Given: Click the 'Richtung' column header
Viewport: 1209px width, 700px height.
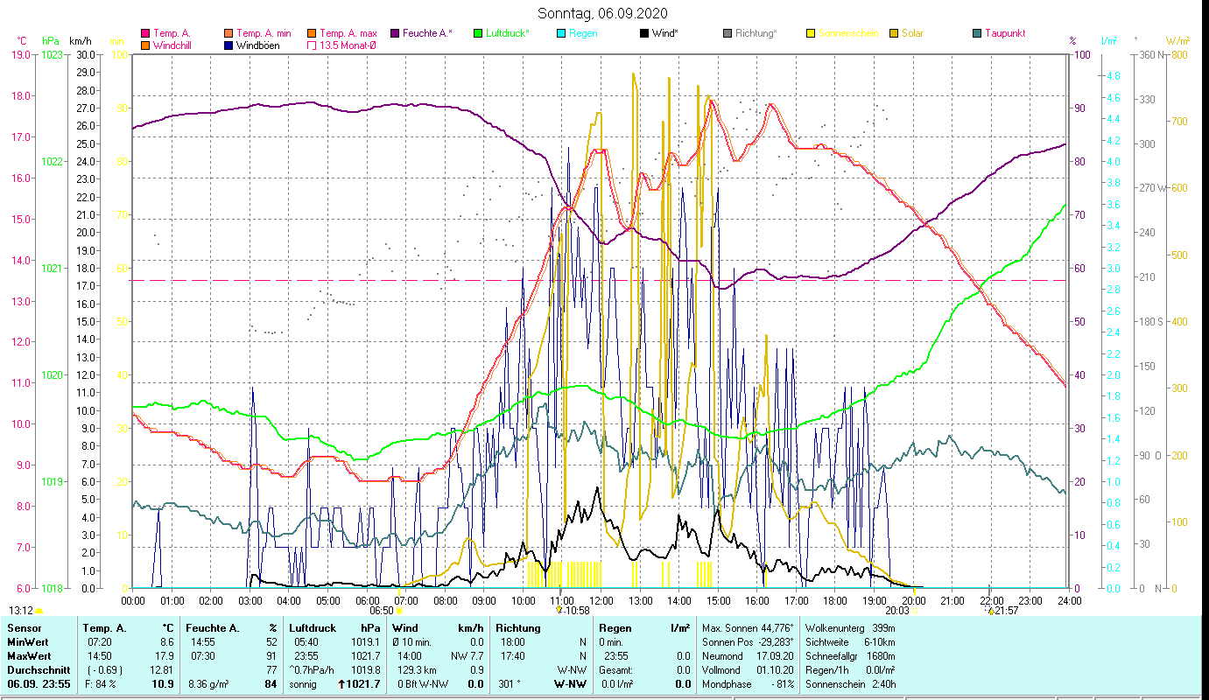Looking at the screenshot, I should click(518, 628).
